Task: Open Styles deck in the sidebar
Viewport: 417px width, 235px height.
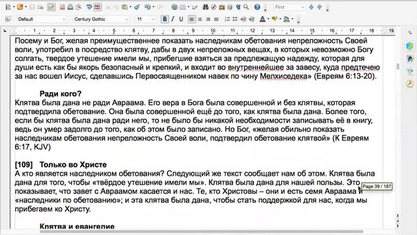Action: click(x=410, y=59)
